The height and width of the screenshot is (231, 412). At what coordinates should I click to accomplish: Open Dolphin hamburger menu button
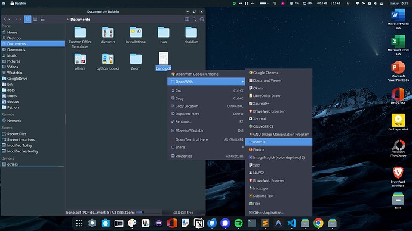click(x=202, y=20)
